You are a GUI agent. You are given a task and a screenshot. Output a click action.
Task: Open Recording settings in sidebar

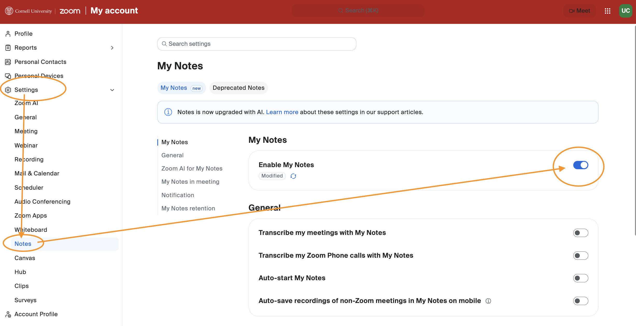(x=29, y=159)
